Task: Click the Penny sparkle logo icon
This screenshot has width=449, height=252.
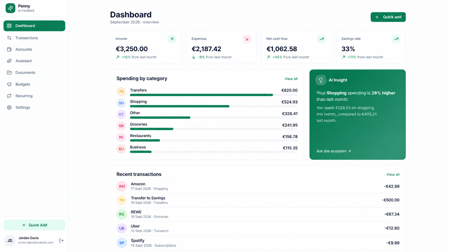Action: tap(10, 8)
